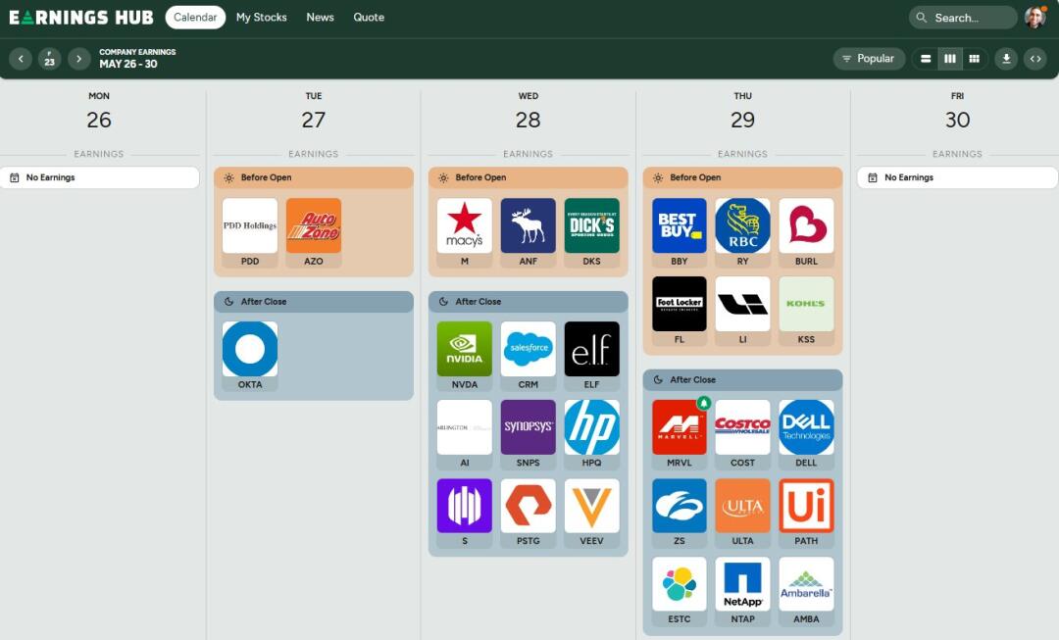Open the Li Auto LI tile

(x=743, y=312)
